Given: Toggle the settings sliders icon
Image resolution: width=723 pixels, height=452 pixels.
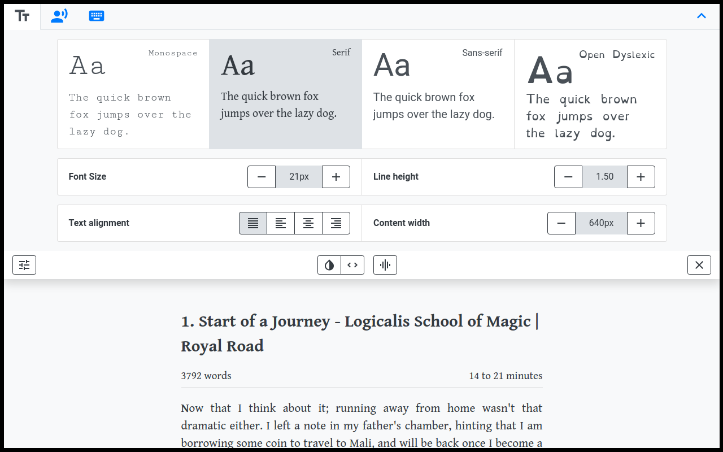Looking at the screenshot, I should 24,265.
